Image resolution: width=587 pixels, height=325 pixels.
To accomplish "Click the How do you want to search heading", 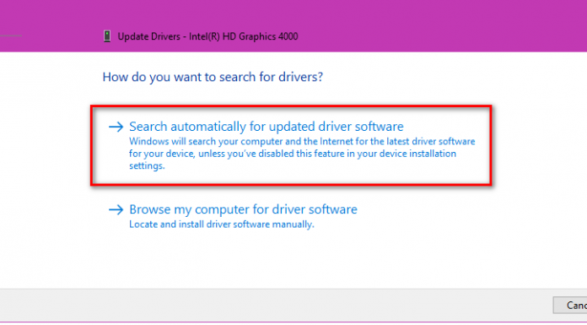I will [x=213, y=77].
